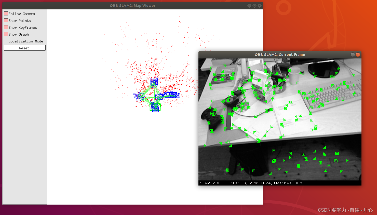
Task: Click the Matches: 389 status value
Action: click(288, 183)
